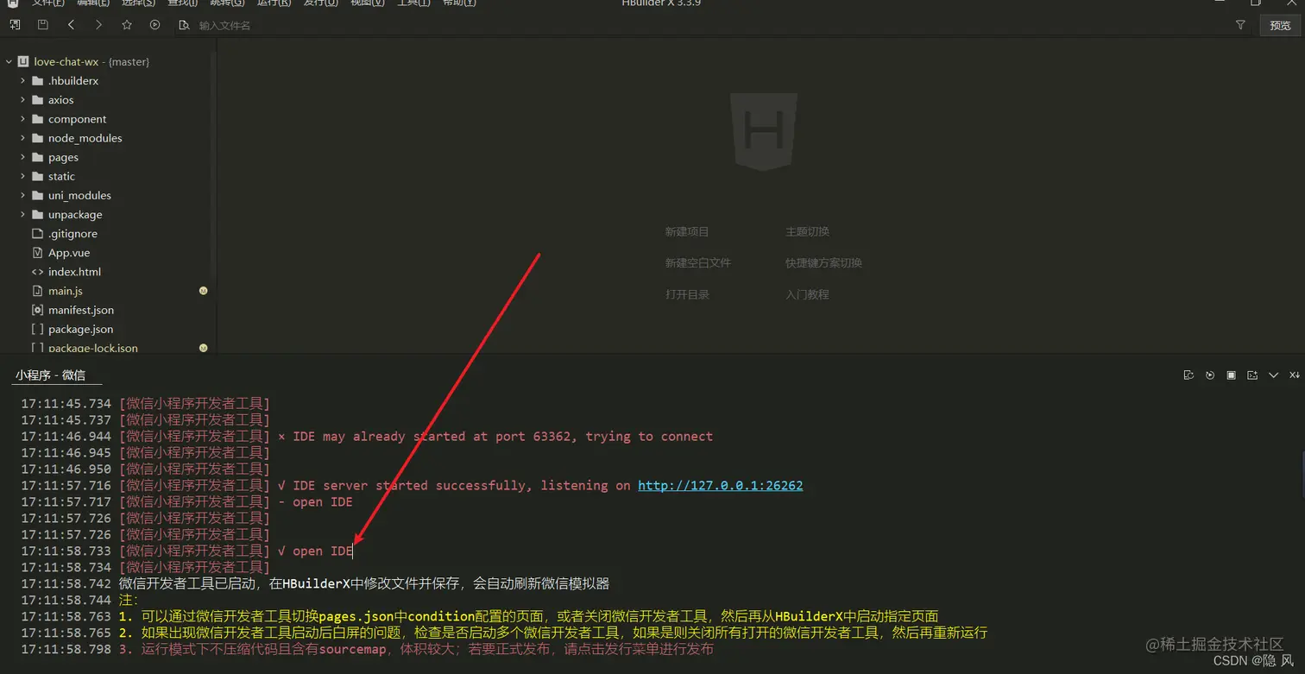Stop the running task with square icon
This screenshot has width=1305, height=674.
[1231, 375]
